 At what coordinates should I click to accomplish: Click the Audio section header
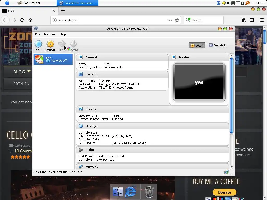tap(153, 150)
